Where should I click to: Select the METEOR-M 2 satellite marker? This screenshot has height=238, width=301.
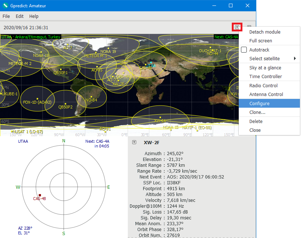click(20, 60)
